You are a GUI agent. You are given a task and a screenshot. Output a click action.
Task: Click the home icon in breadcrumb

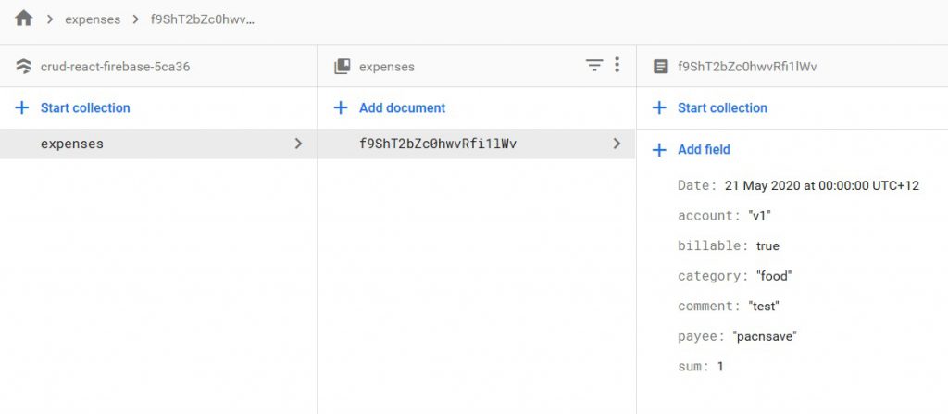pos(24,19)
